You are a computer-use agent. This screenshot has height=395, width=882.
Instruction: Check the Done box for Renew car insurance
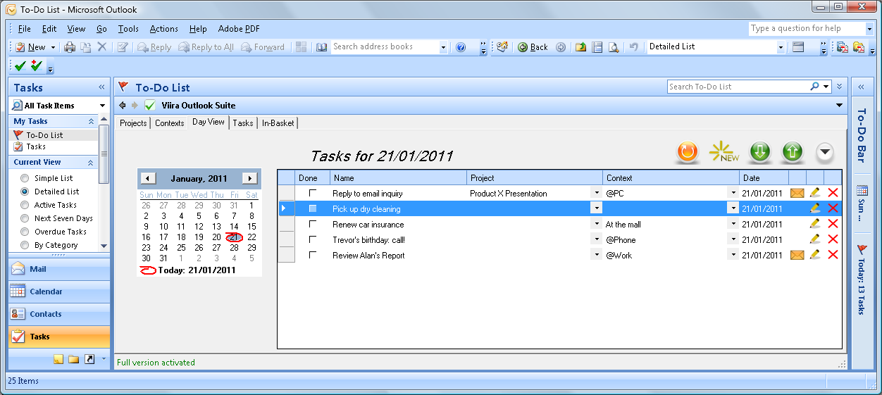point(313,224)
